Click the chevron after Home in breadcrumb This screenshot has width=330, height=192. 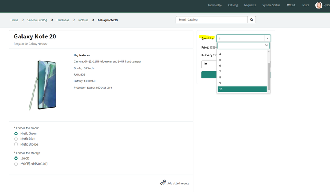(x=23, y=20)
